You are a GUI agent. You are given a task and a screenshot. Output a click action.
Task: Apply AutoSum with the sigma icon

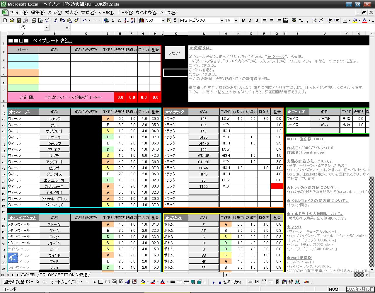(113, 21)
